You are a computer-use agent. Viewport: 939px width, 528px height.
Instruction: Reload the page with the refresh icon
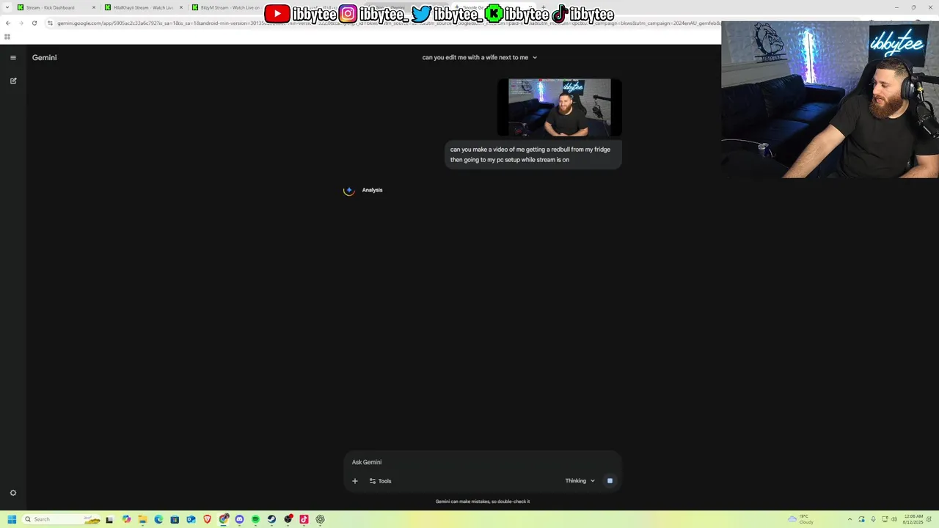coord(34,23)
